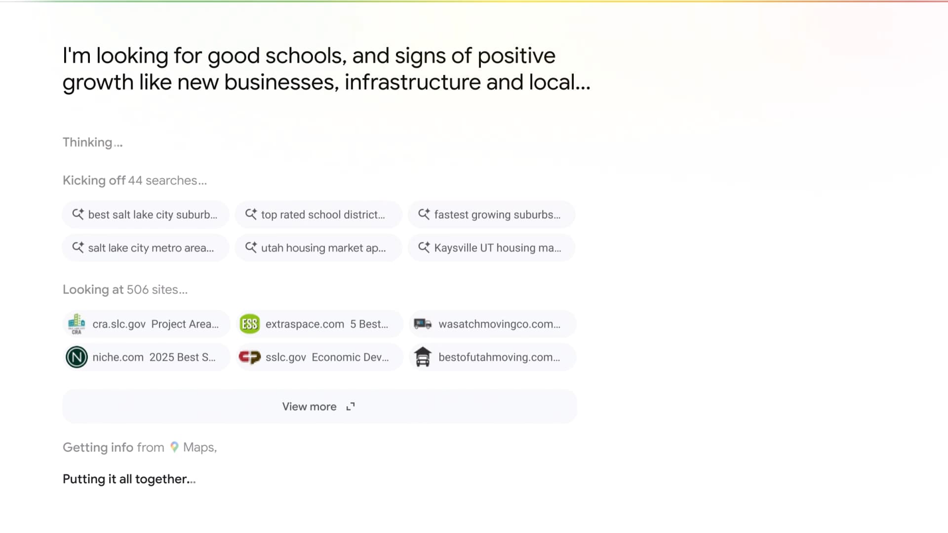Visit the sslc.gov Economic Dev source

click(327, 357)
